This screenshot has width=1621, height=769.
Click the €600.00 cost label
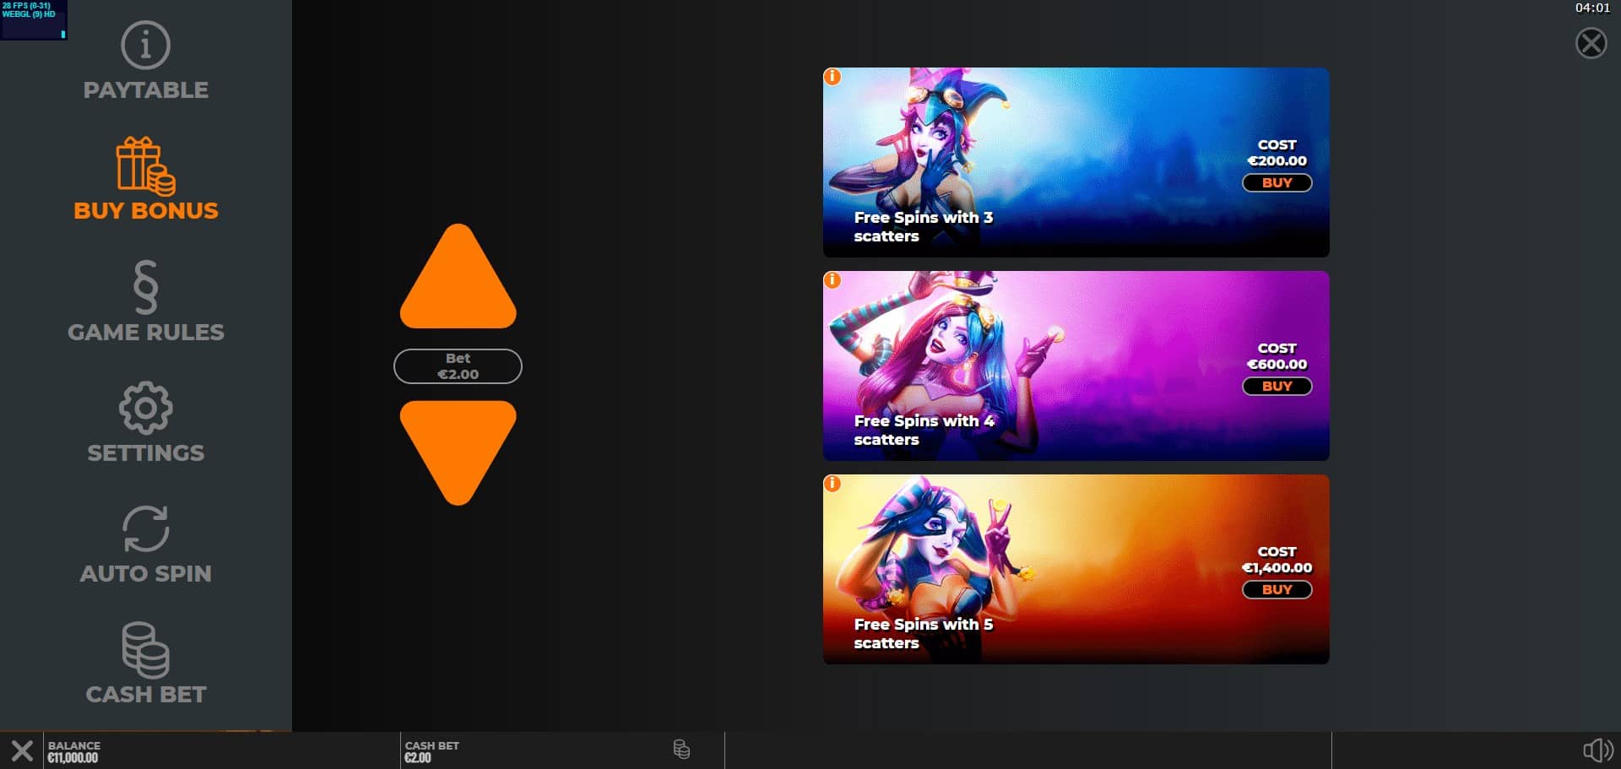coord(1277,365)
